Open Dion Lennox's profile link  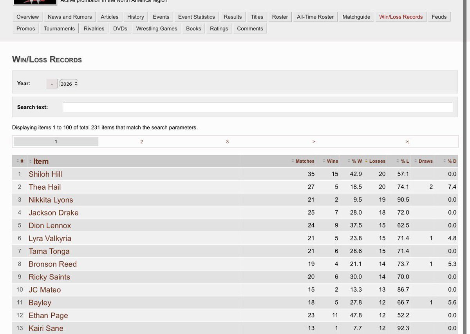click(x=50, y=226)
